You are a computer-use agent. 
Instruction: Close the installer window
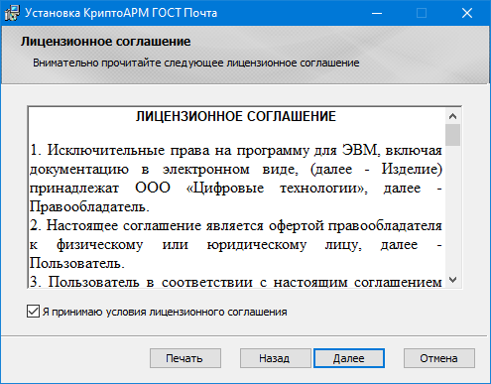(467, 13)
